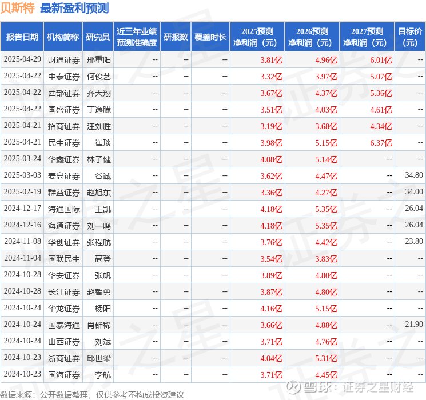Screen dimensions: 426x400
Task: Select the 报告日期 column header
Action: click(x=22, y=37)
